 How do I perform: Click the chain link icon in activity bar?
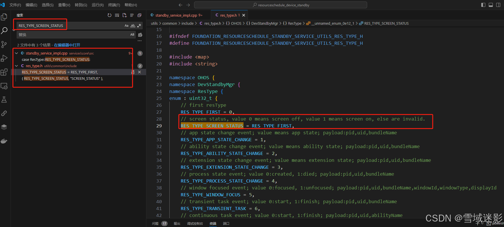pyautogui.click(x=4, y=113)
